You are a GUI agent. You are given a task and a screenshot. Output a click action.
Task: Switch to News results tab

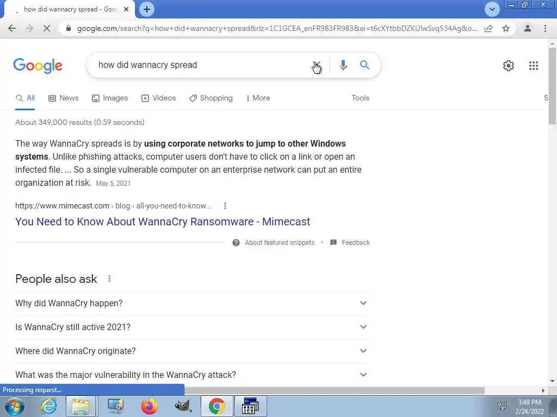click(x=64, y=98)
